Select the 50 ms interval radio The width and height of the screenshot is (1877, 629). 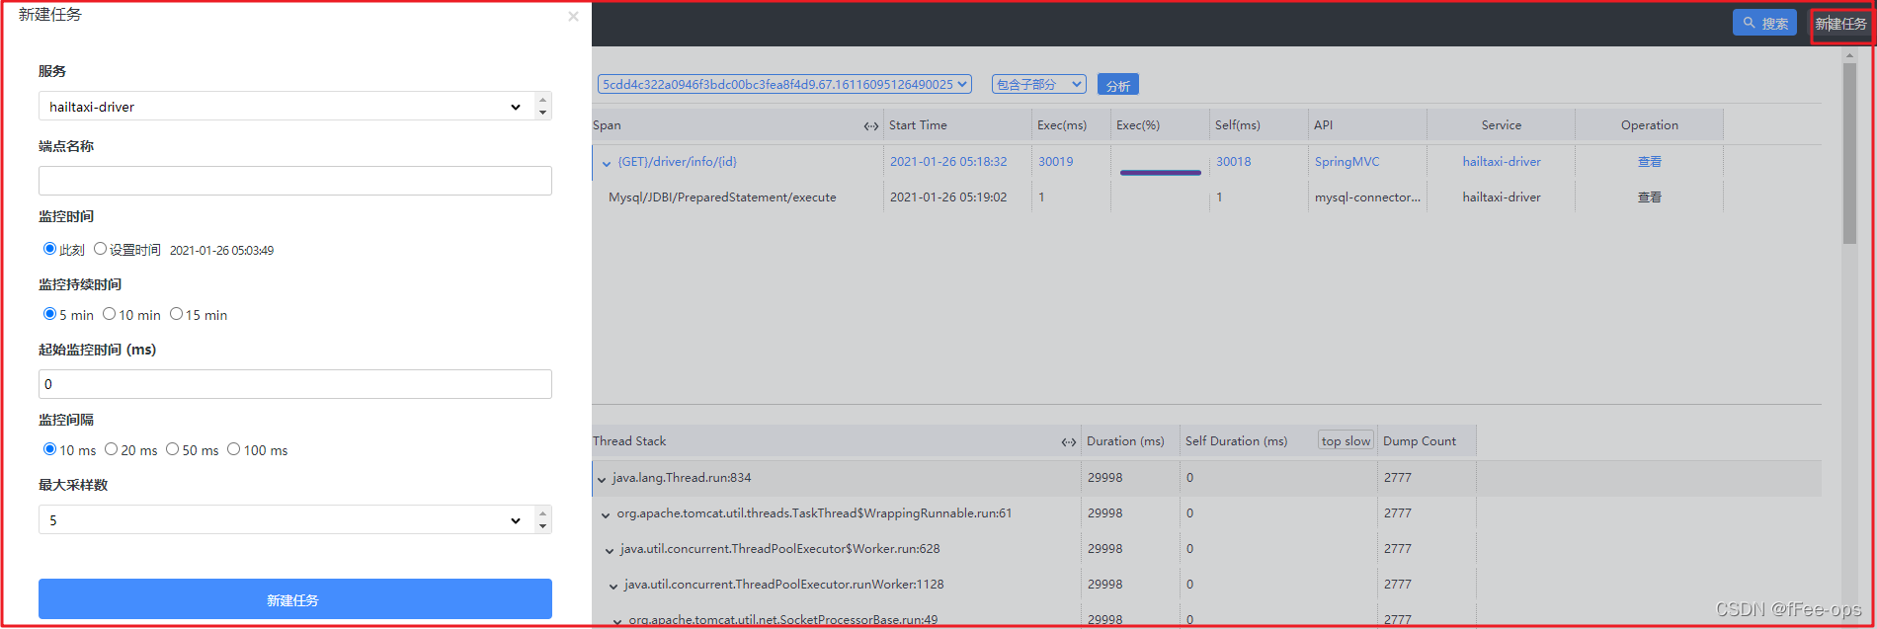click(172, 449)
